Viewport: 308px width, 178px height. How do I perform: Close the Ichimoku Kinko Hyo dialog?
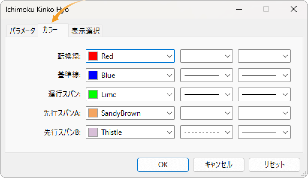293,9
